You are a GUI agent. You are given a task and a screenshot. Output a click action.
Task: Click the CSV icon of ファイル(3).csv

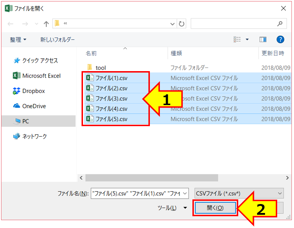pyautogui.click(x=90, y=98)
